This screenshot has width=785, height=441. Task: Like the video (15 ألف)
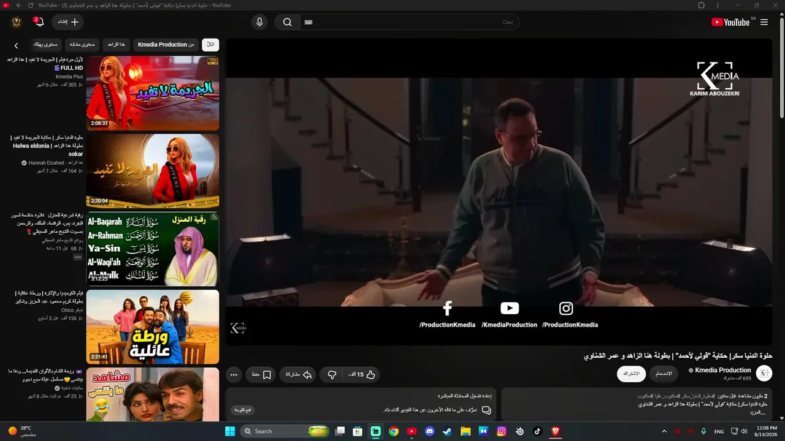[x=362, y=375]
